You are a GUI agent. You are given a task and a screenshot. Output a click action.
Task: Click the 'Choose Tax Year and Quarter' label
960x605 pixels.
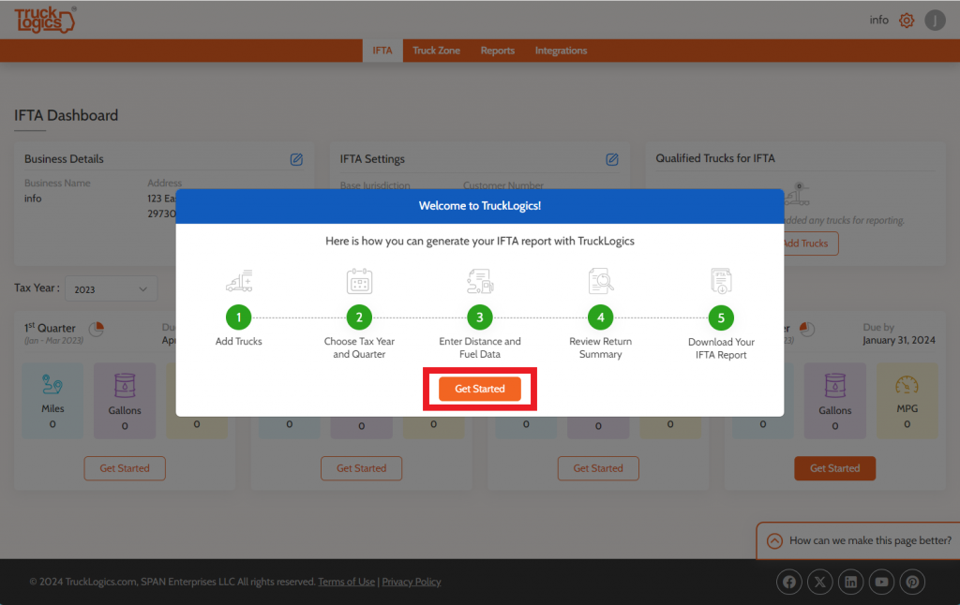[x=359, y=347]
